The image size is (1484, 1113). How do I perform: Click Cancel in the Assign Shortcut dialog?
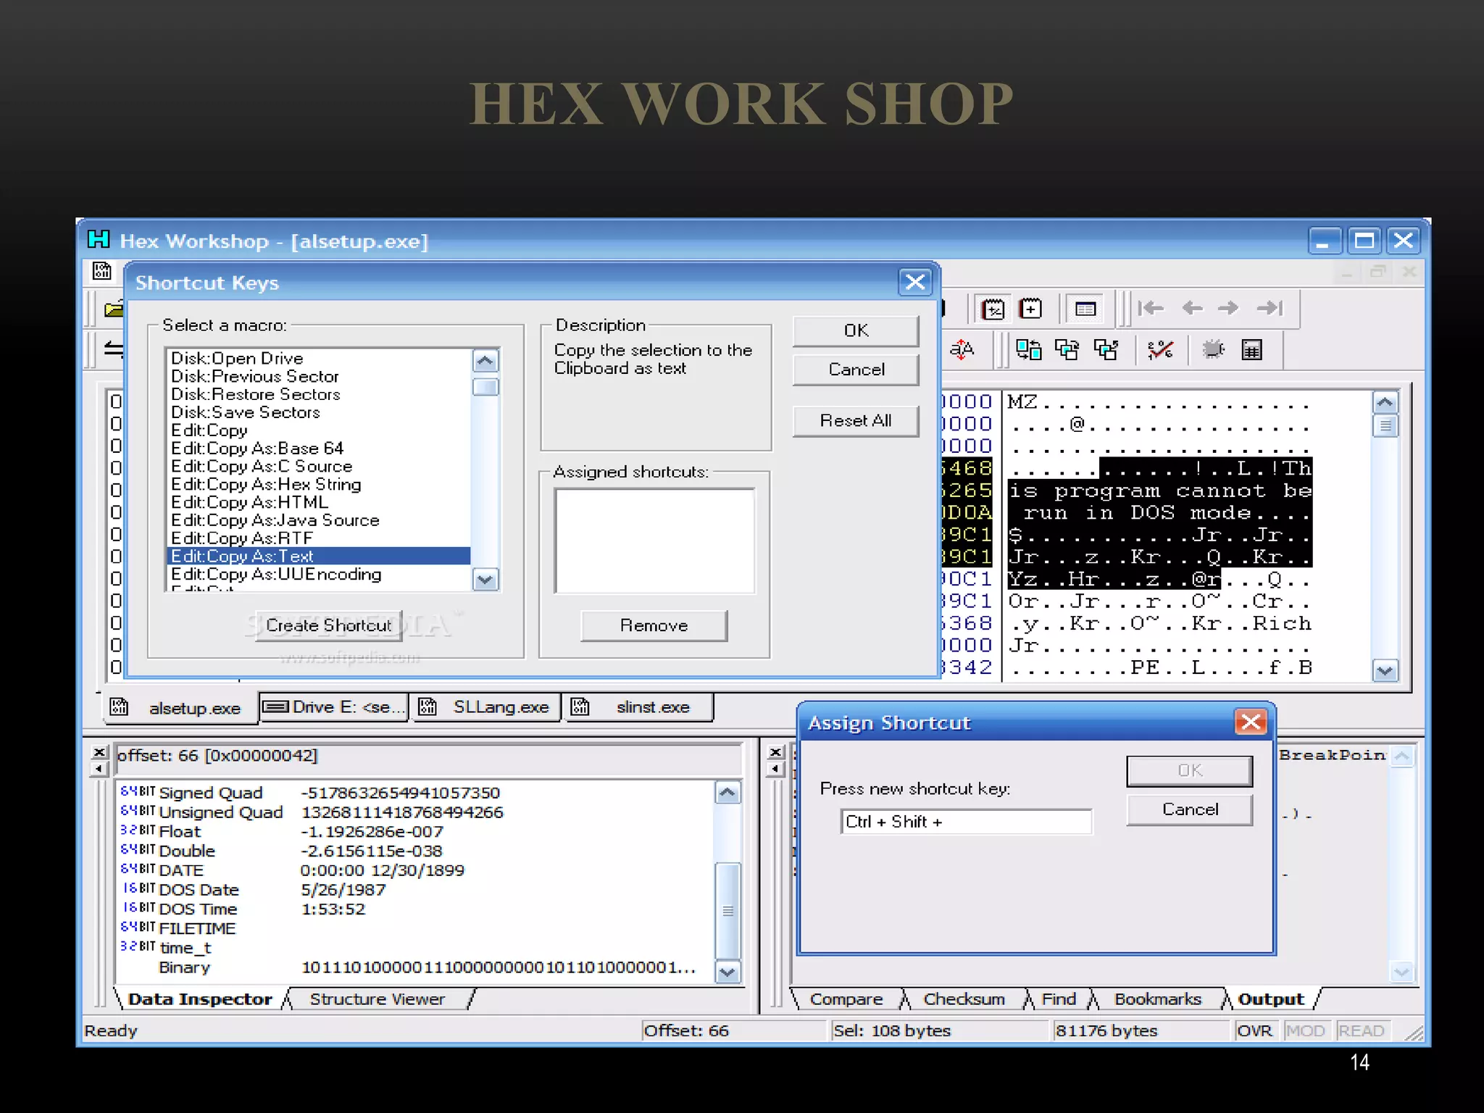[x=1190, y=809]
